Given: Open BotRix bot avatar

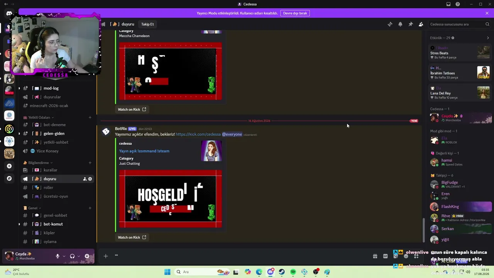Looking at the screenshot, I should pyautogui.click(x=106, y=132).
